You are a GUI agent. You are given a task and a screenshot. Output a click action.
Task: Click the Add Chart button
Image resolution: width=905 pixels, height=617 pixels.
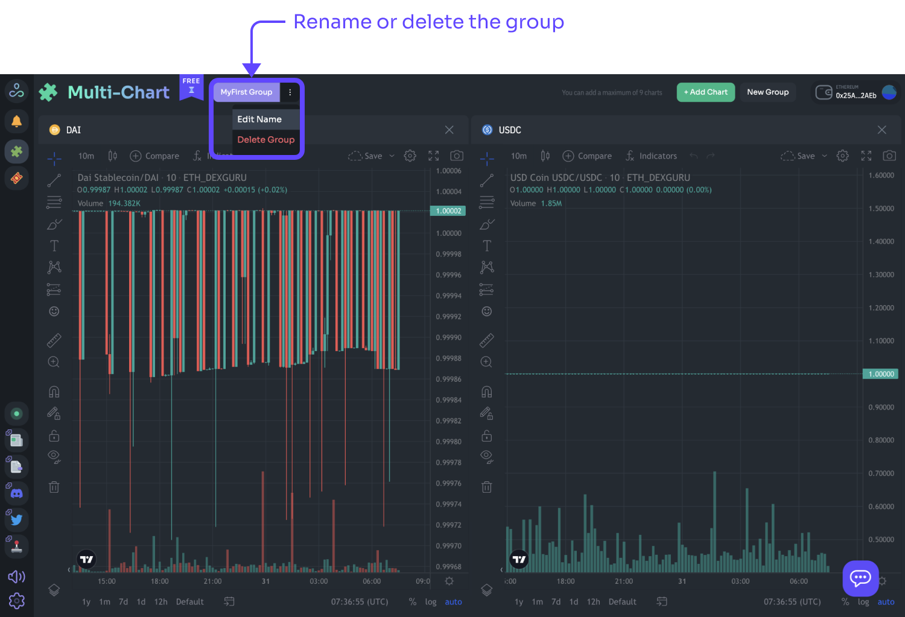coord(705,92)
